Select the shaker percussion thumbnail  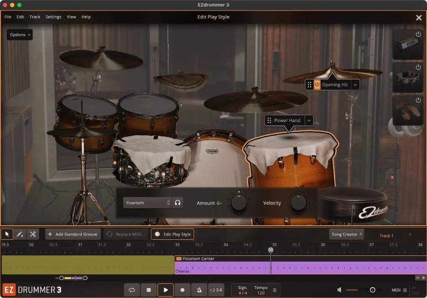407,44
